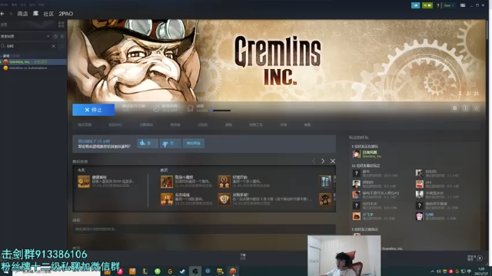Viewport: 492px width, 276px height.
Task: Open the 点数商店 points shop link
Action: [x=146, y=125]
